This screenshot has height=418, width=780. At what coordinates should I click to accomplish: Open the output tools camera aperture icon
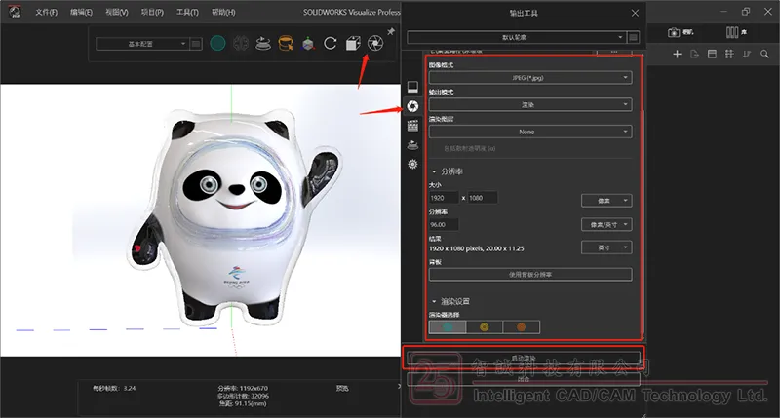tap(375, 43)
